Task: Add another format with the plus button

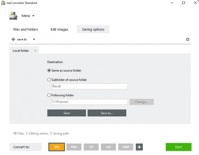Action: 139,147
